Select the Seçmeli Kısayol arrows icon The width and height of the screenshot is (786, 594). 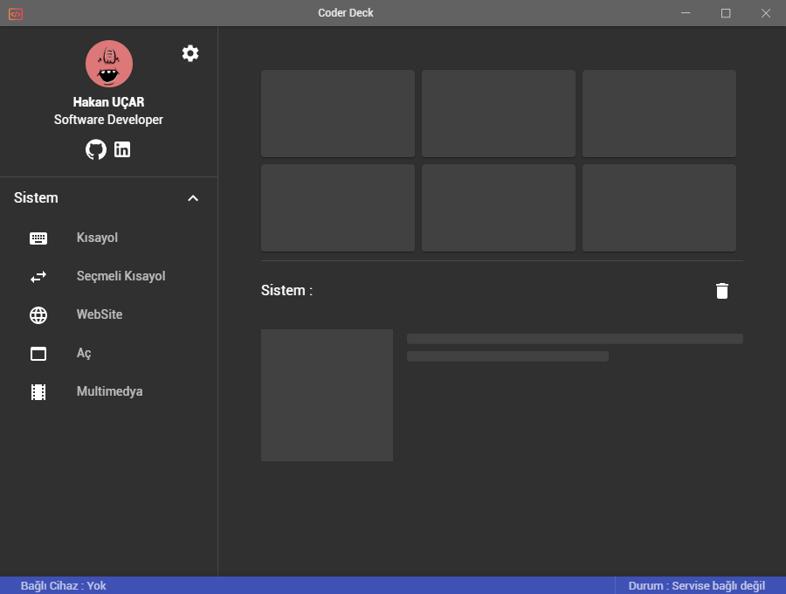38,277
